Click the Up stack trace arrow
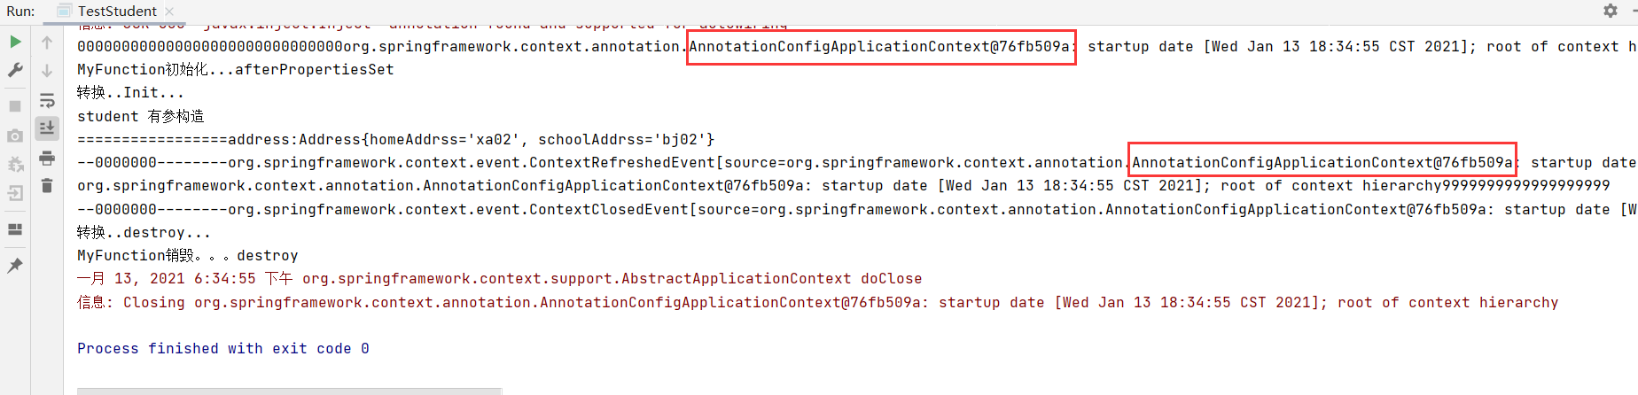The width and height of the screenshot is (1638, 395). pos(47,42)
